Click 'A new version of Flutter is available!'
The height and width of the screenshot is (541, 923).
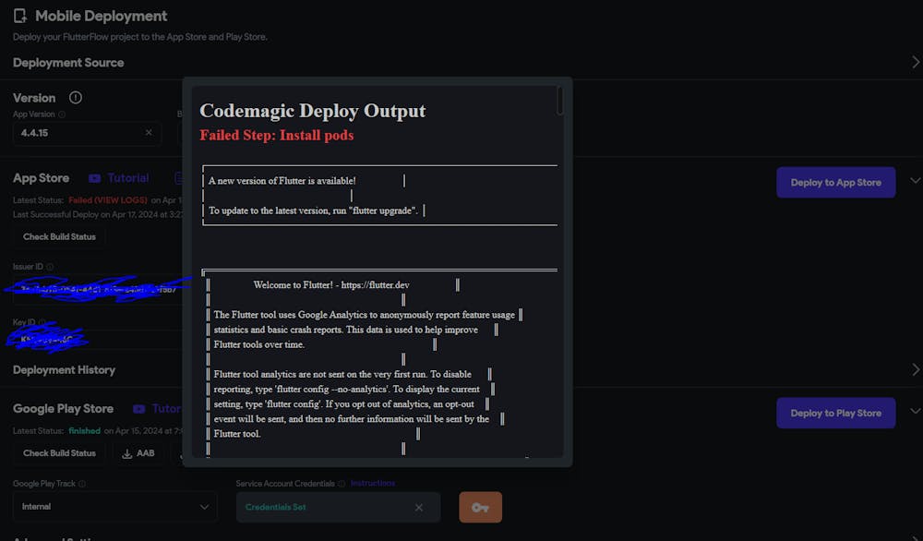[x=282, y=181]
